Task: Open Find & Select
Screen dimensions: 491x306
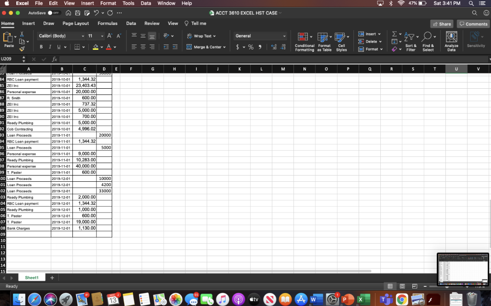Action: pyautogui.click(x=428, y=42)
